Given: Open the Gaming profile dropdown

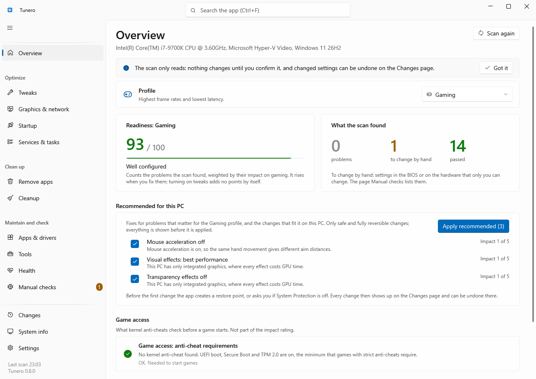Looking at the screenshot, I should [x=467, y=94].
